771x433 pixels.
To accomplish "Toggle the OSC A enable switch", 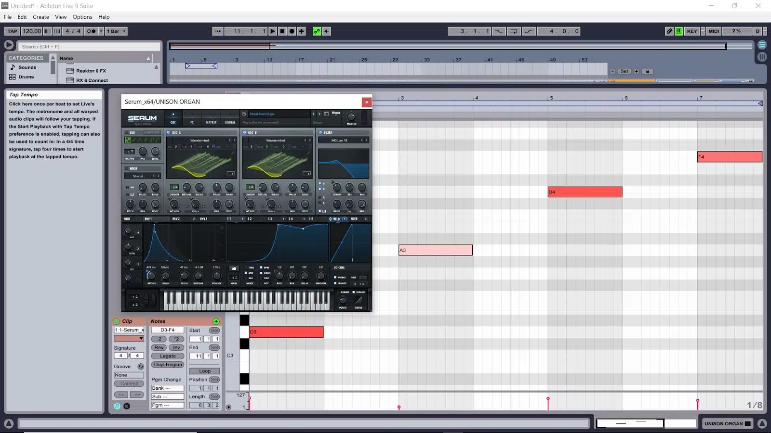I will click(x=169, y=133).
